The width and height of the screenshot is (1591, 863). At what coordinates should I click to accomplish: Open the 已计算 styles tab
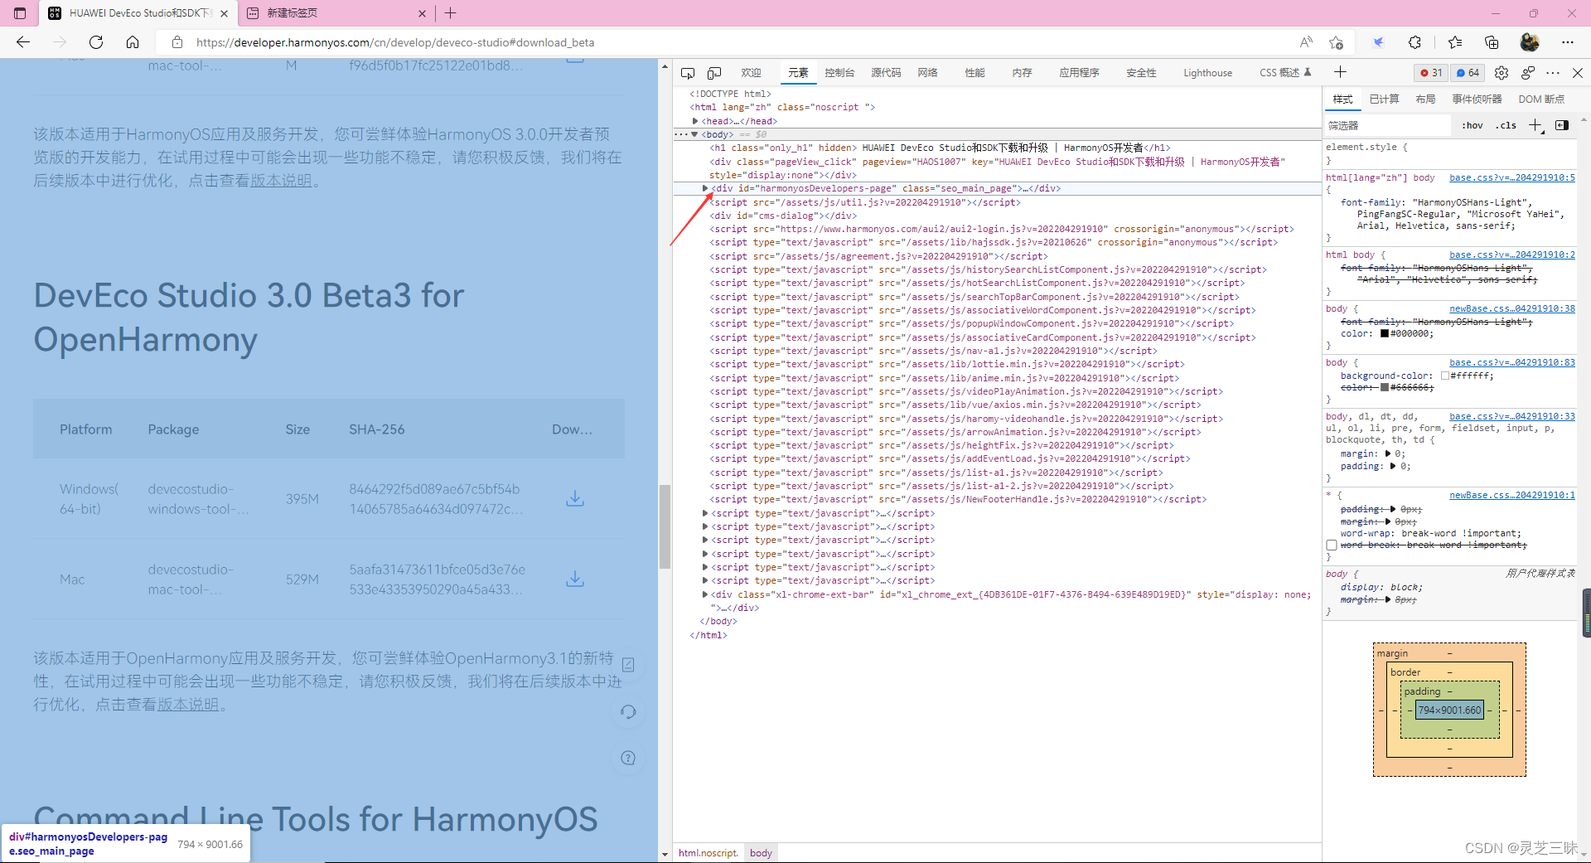[x=1384, y=99]
